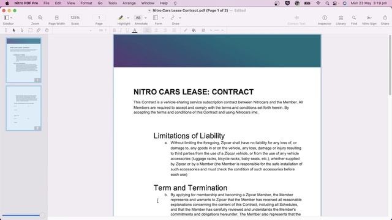Open Spotlight search in menu bar
This screenshot has width=392, height=220.
[327, 3]
